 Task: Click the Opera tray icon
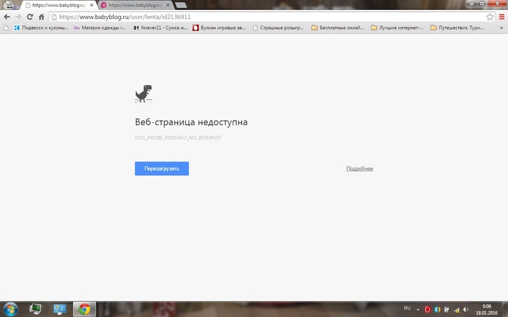coord(428,310)
